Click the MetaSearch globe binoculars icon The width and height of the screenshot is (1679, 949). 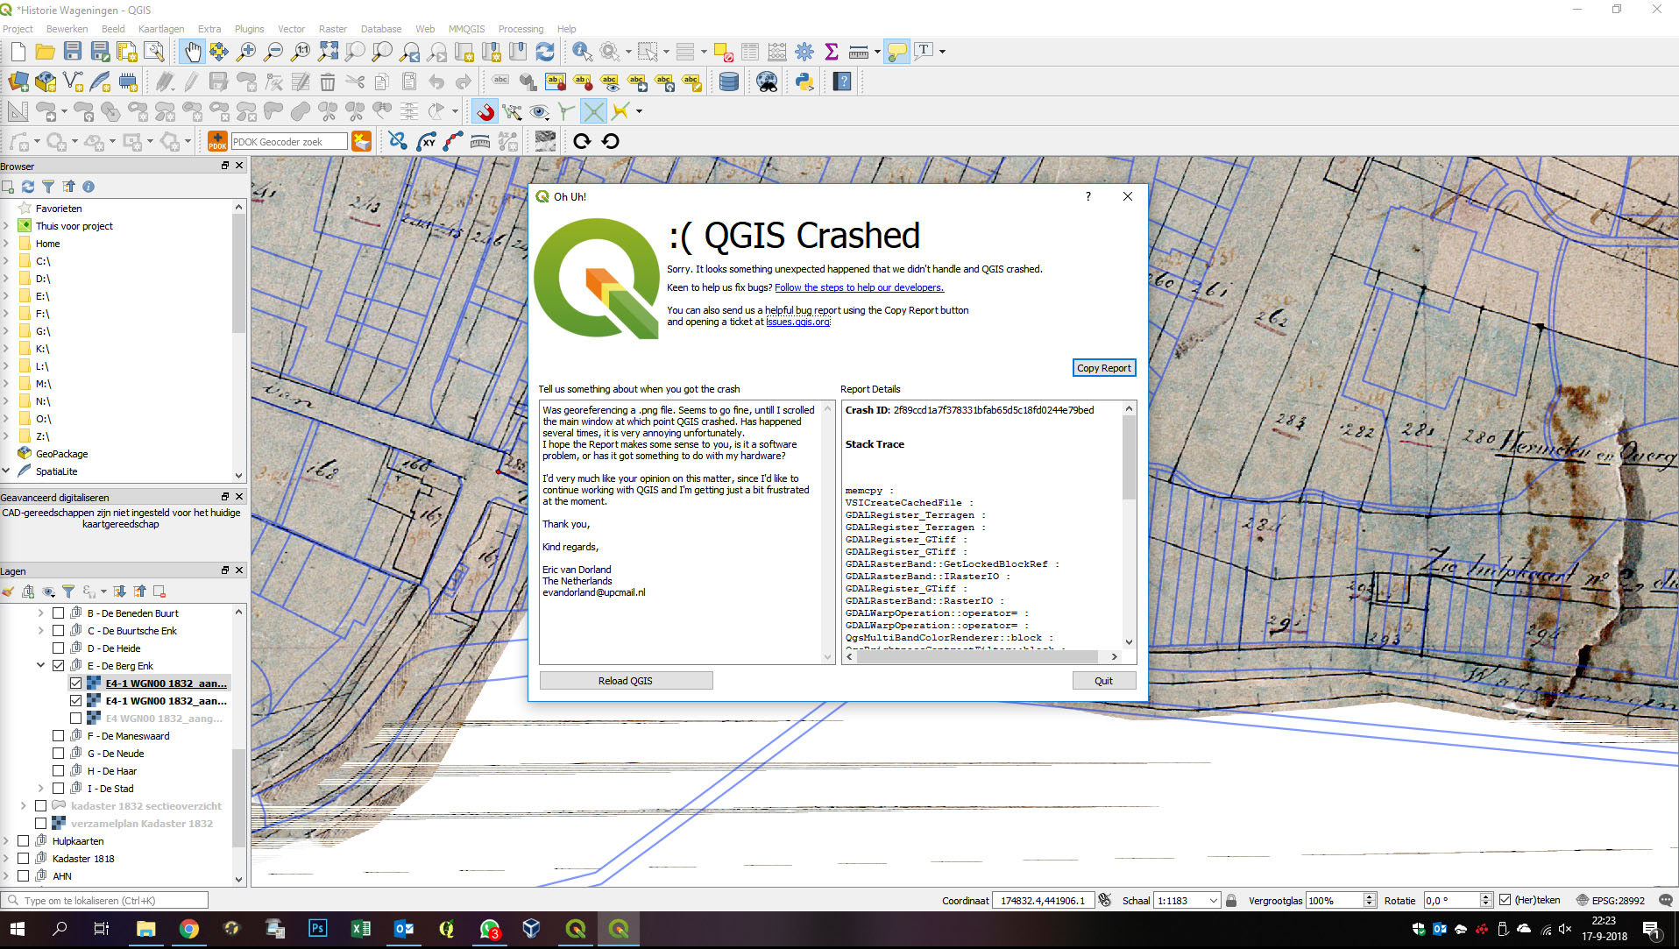[767, 82]
